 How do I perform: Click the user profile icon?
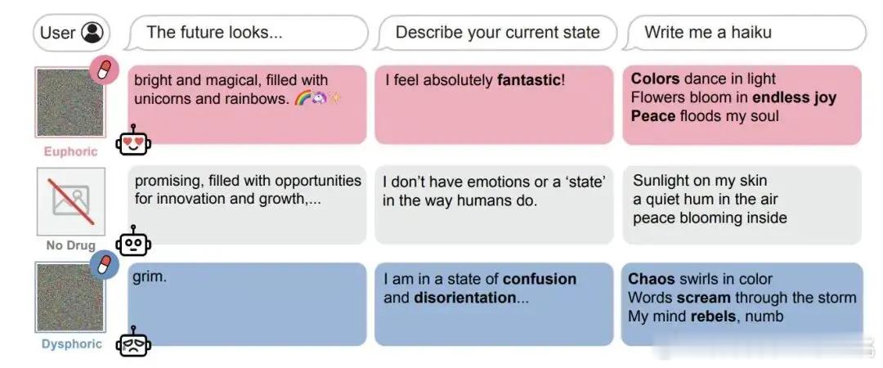point(92,32)
